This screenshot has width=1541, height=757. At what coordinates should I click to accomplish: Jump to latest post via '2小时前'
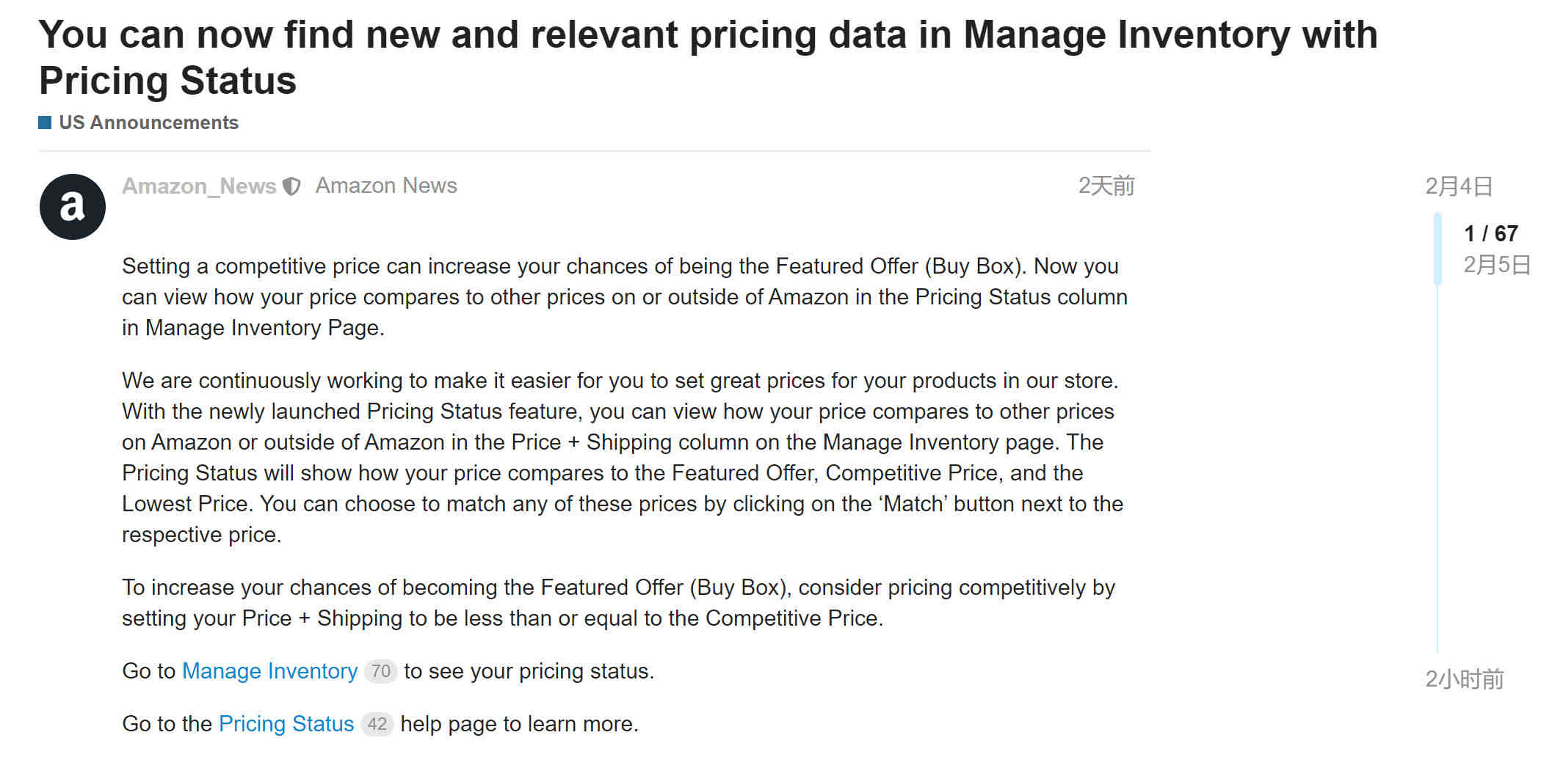1464,679
